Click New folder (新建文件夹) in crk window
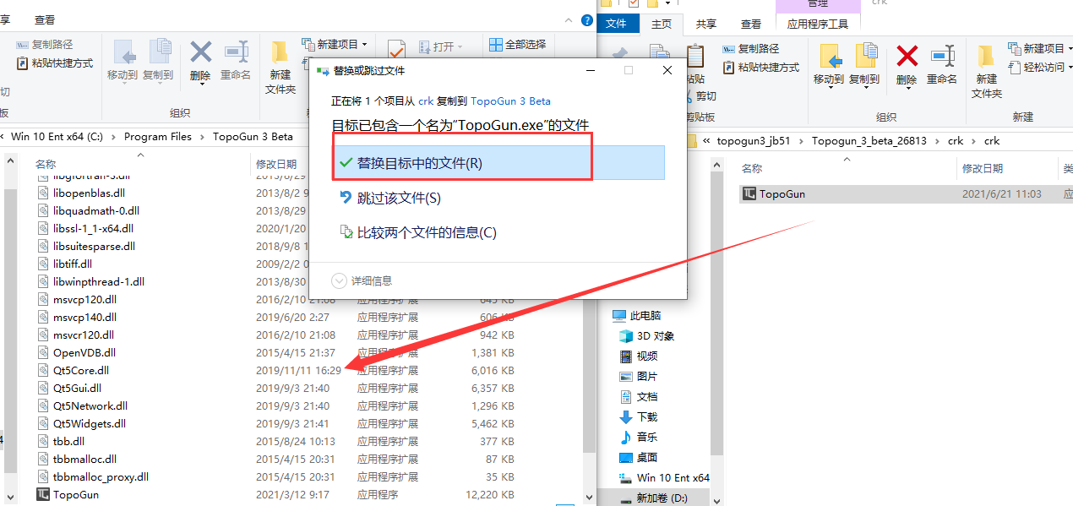Screen dimensions: 1073x506 (987, 72)
